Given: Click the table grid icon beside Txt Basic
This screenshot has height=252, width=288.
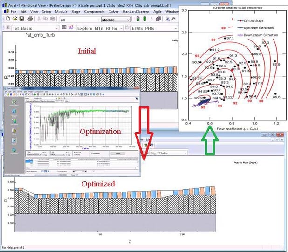Looking at the screenshot, I should (x=65, y=28).
